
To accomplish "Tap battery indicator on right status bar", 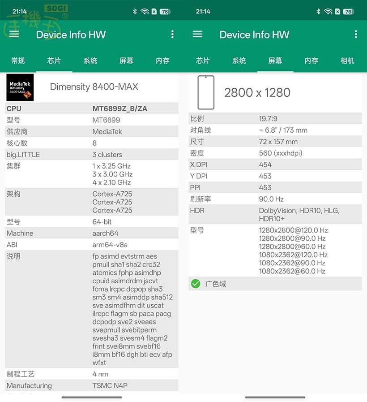I will click(348, 11).
